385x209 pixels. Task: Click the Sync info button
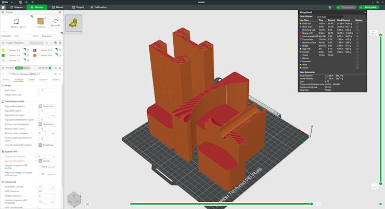click(55, 22)
